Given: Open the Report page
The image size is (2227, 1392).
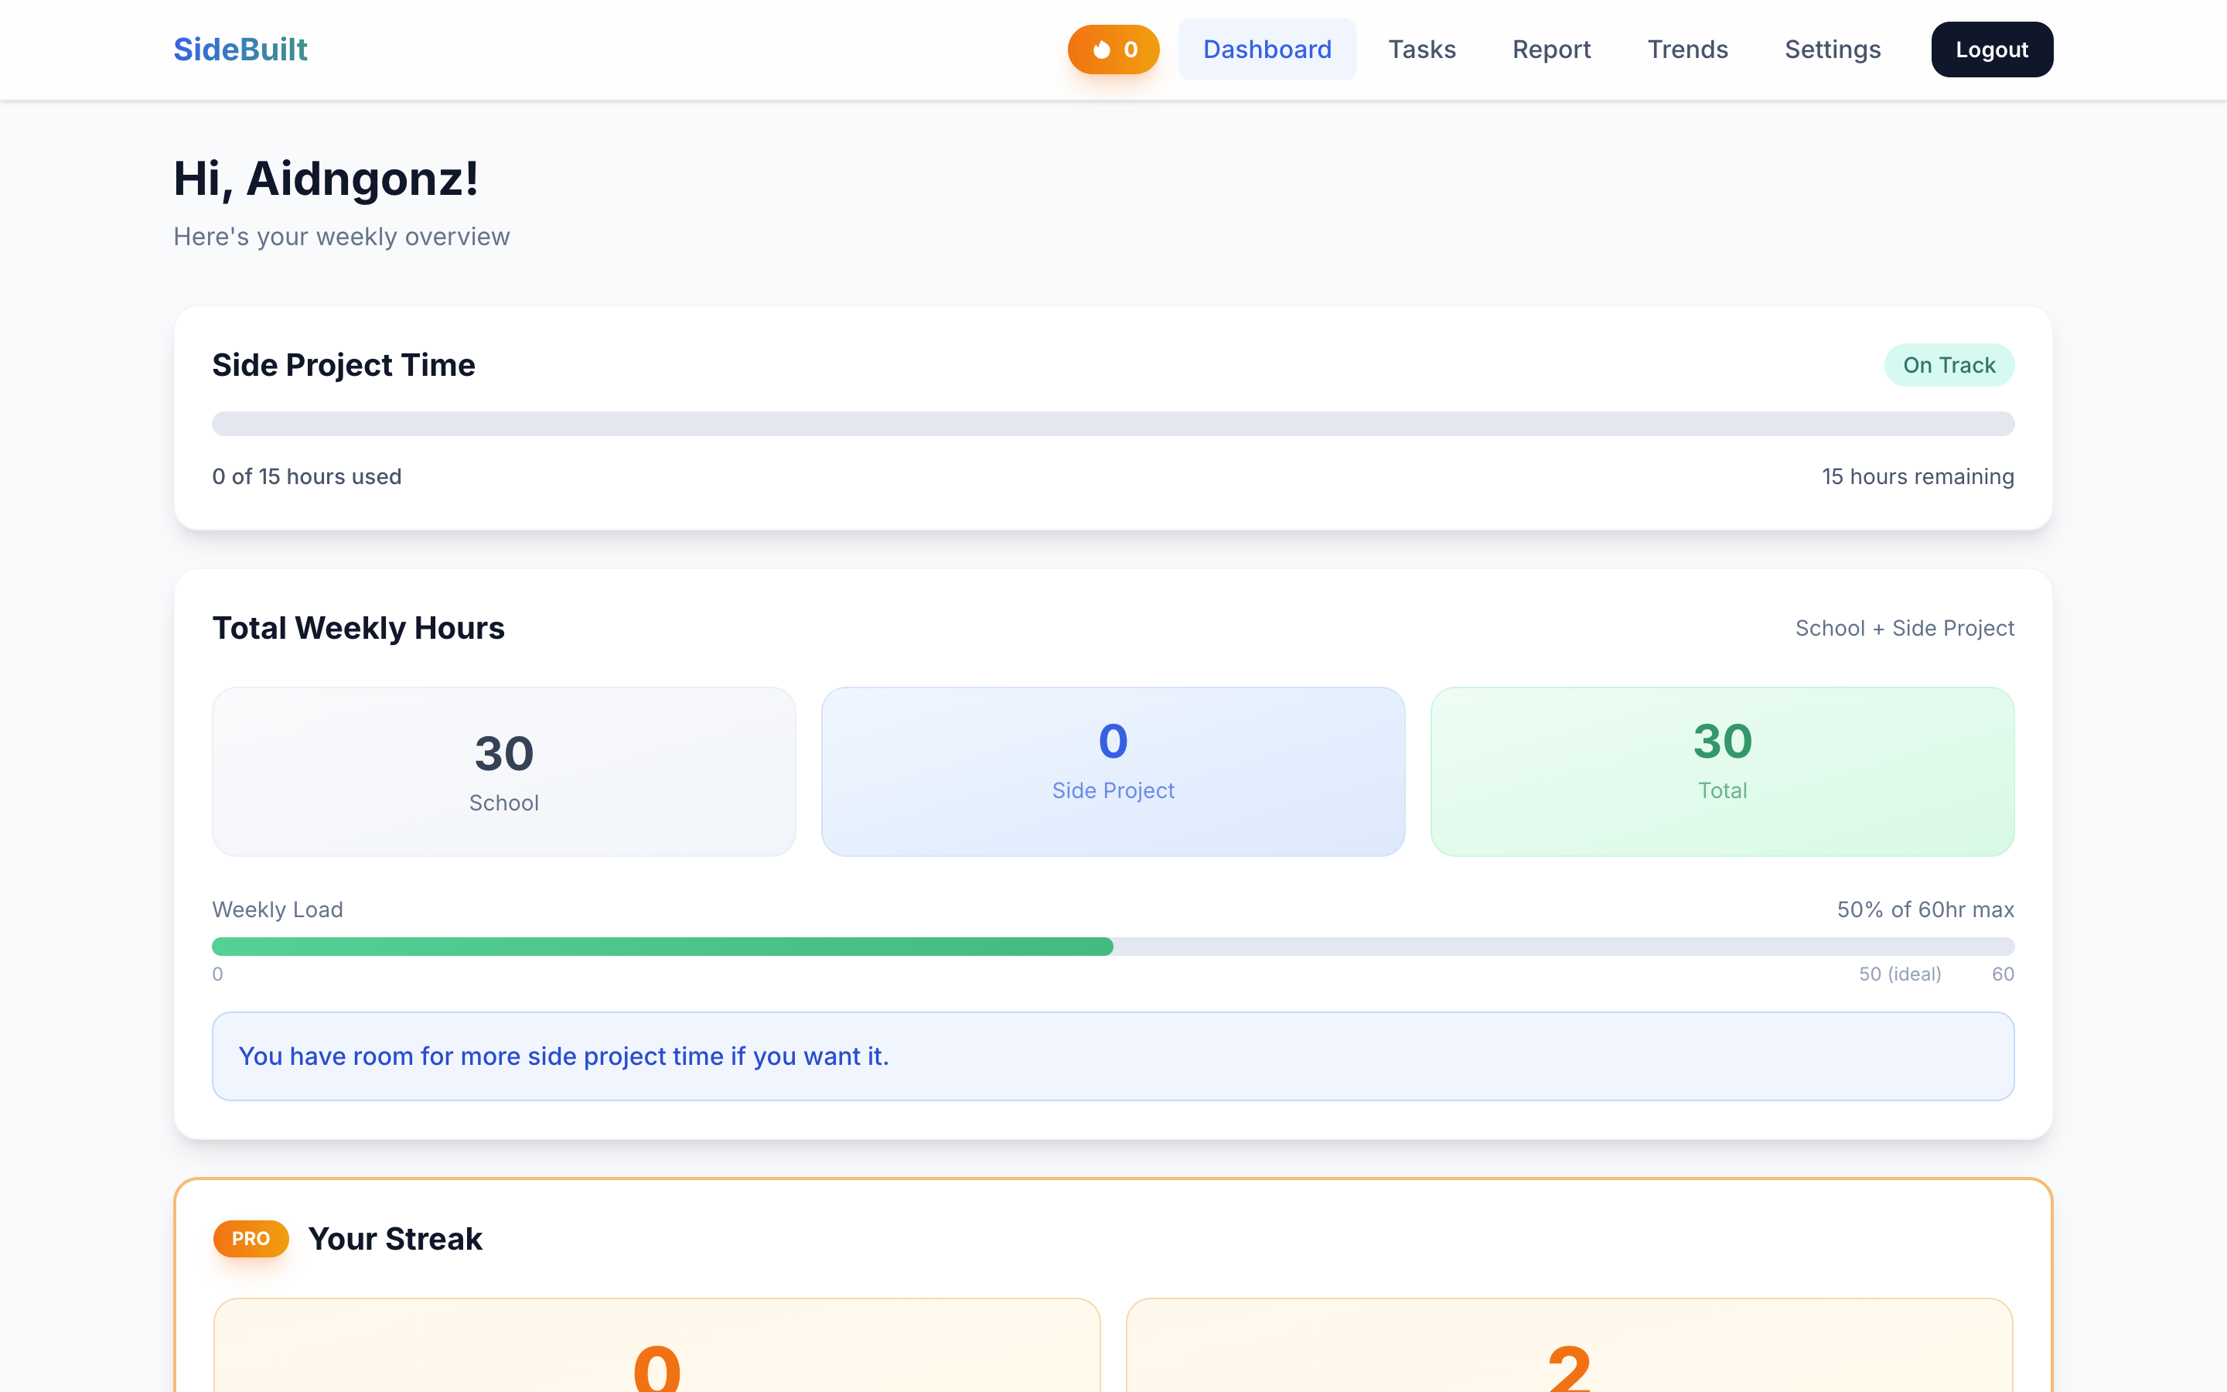Looking at the screenshot, I should 1551,49.
